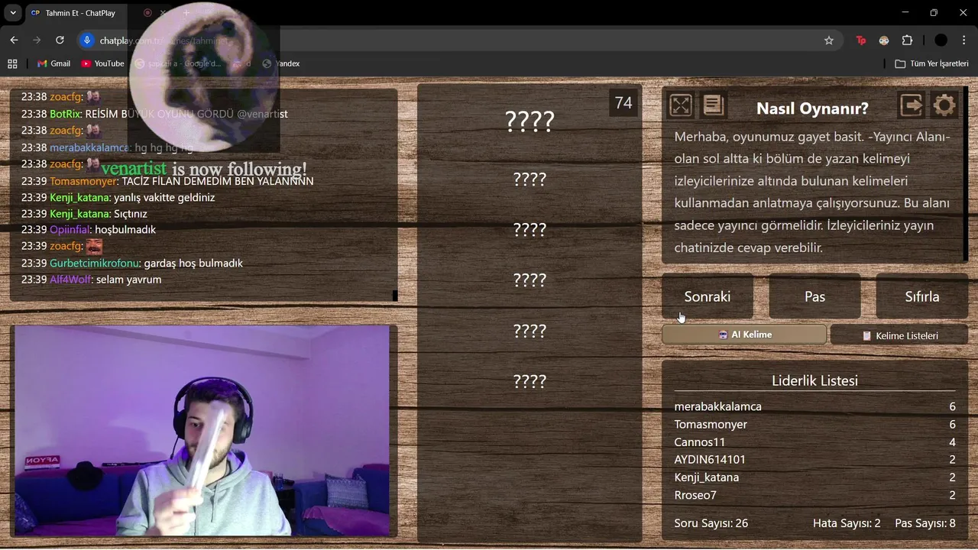Open the Extensions puzzle-piece menu
The height and width of the screenshot is (550, 978).
[x=908, y=40]
